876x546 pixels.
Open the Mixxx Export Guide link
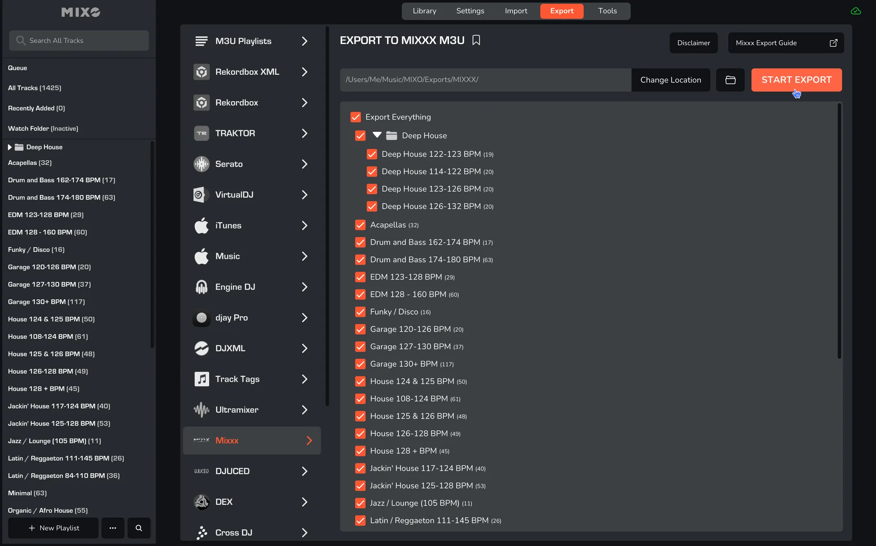tap(786, 43)
